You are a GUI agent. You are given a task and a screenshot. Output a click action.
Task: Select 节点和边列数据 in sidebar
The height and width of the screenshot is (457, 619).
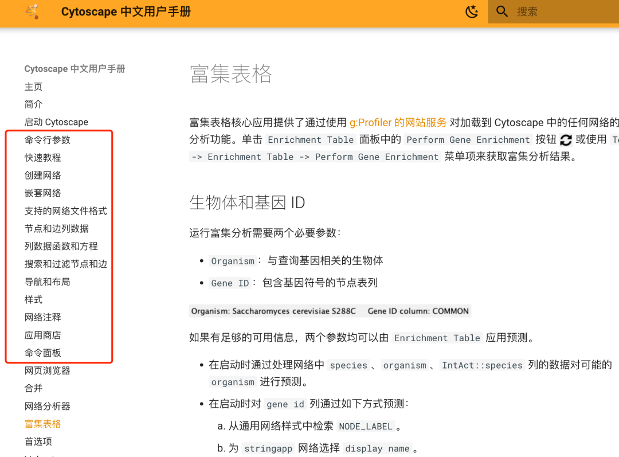pyautogui.click(x=56, y=229)
